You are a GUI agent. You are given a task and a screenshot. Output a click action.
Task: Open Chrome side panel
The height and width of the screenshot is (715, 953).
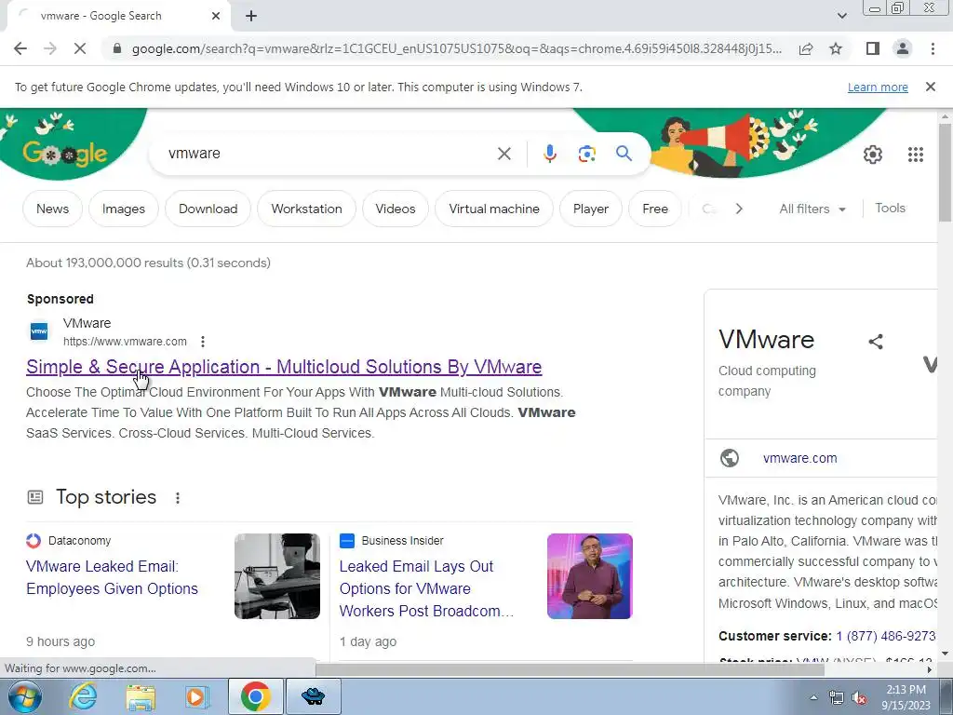click(873, 48)
